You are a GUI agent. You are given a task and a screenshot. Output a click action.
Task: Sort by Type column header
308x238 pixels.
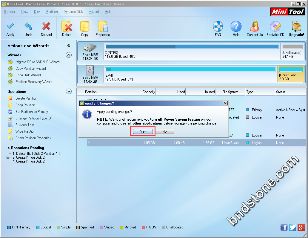(260, 92)
